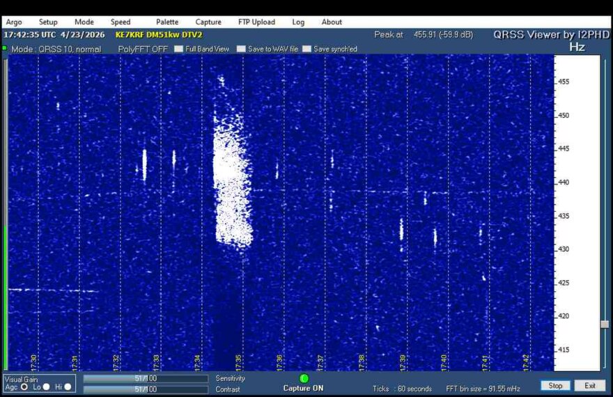This screenshot has width=613, height=397.
Task: Select the Agc visual gain radio button
Action: coord(24,387)
